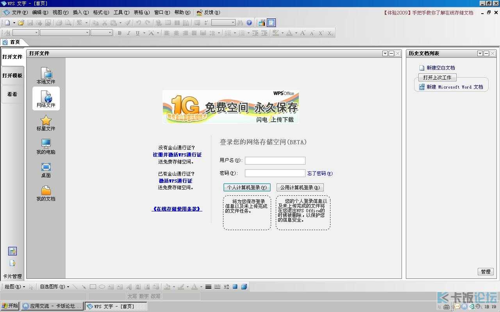Image resolution: width=500 pixels, height=312 pixels.
Task: Toggle Italic formatting
Action: [x=129, y=33]
